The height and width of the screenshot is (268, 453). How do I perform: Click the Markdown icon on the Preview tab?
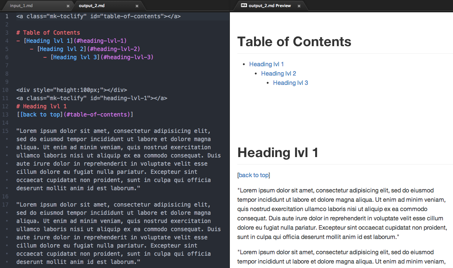244,6
